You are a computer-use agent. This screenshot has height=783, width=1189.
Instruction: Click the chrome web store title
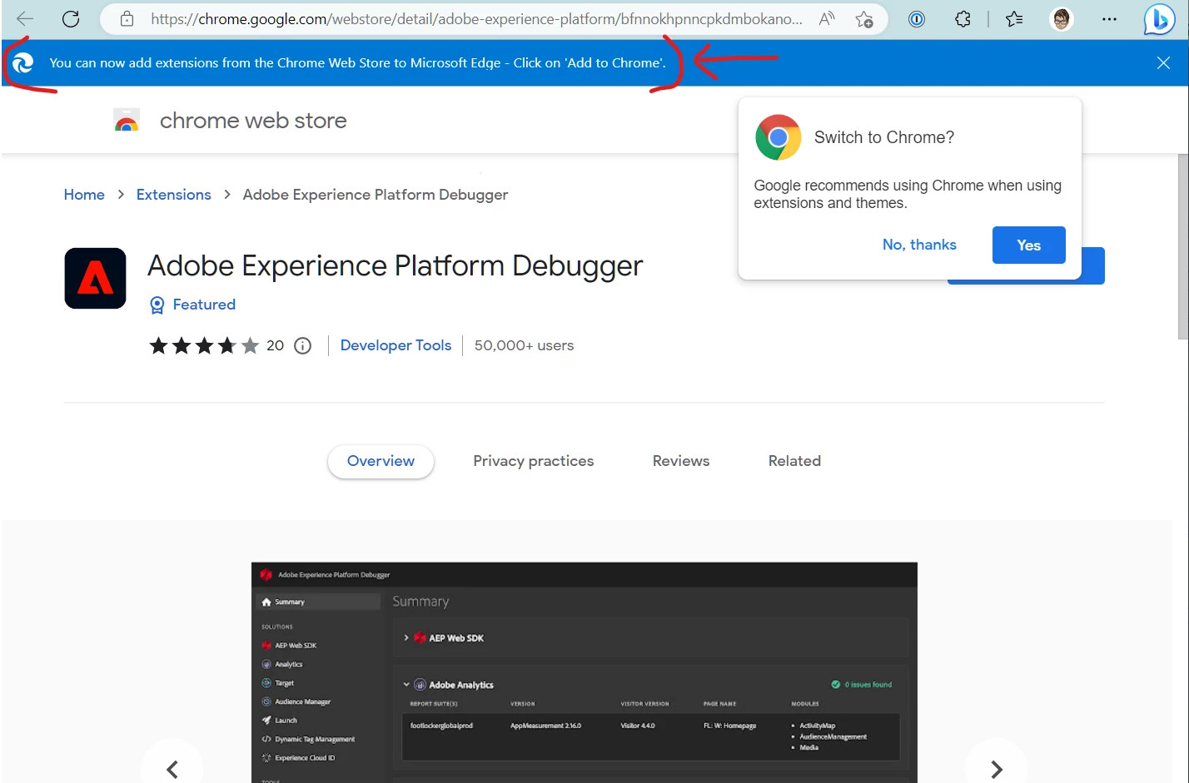pos(253,121)
